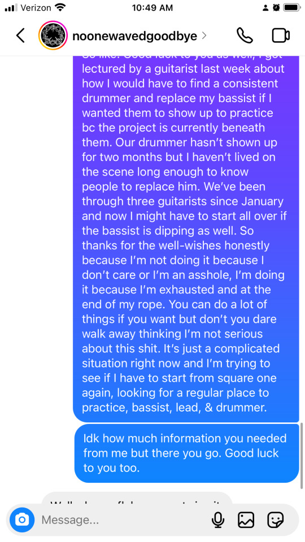The width and height of the screenshot is (305, 542).
Task: Tap the Verizon signal strength indicator
Action: coord(11,7)
